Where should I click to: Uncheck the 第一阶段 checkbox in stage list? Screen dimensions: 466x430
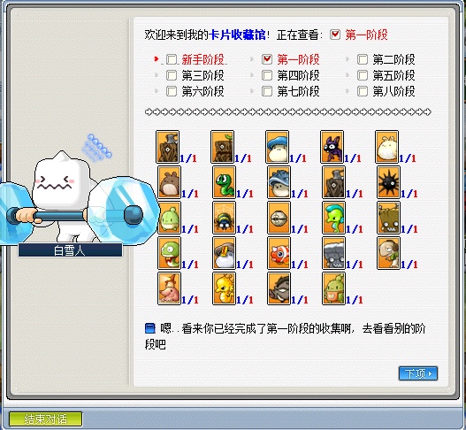click(267, 59)
